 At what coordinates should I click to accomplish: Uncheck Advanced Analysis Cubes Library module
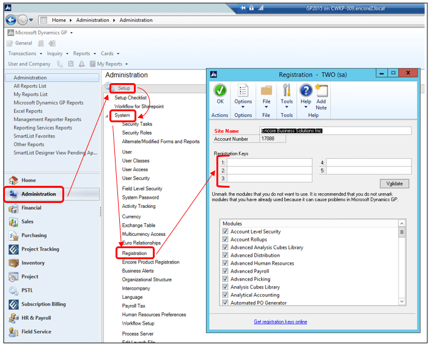click(225, 247)
